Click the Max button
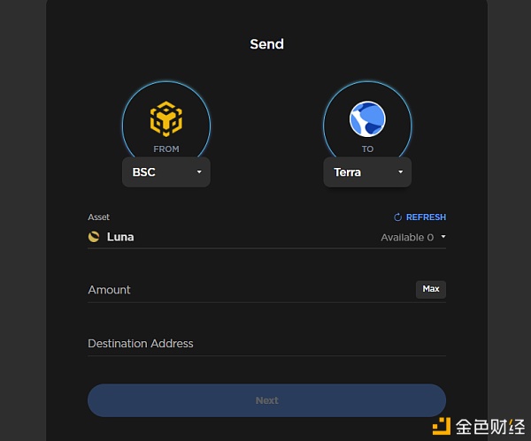The image size is (531, 441). pos(431,290)
